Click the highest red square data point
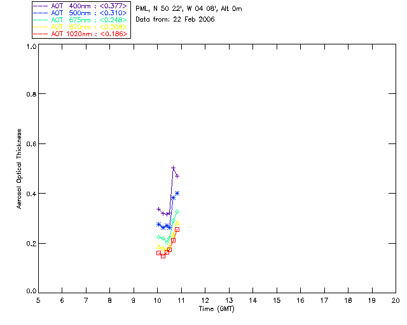Viewport: 407px width, 325px height. (x=177, y=230)
